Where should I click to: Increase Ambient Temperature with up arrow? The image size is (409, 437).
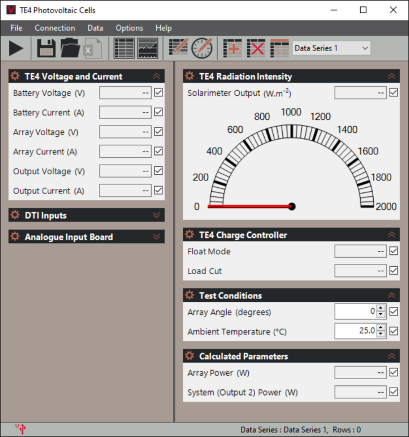[x=381, y=327]
